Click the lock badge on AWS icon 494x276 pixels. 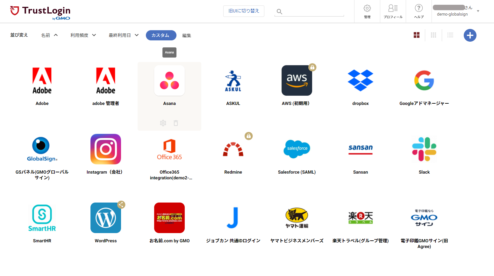coord(312,67)
